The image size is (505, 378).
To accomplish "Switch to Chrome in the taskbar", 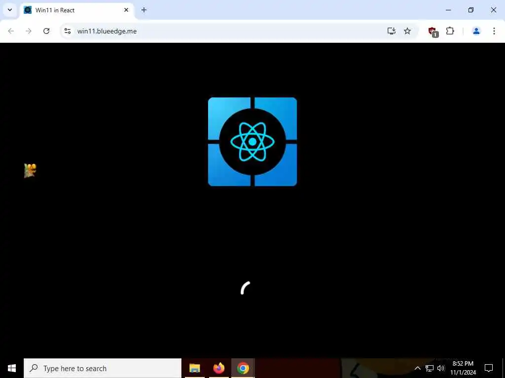I will (243, 368).
